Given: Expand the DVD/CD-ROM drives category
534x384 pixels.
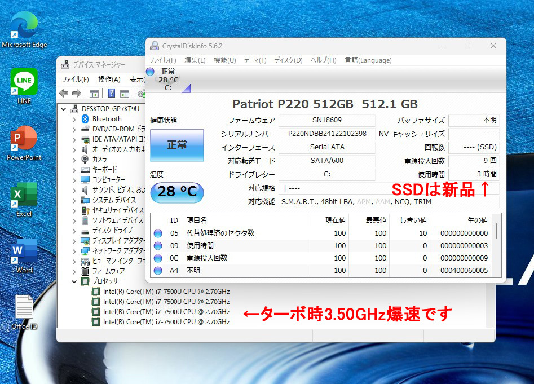Looking at the screenshot, I should coord(74,129).
